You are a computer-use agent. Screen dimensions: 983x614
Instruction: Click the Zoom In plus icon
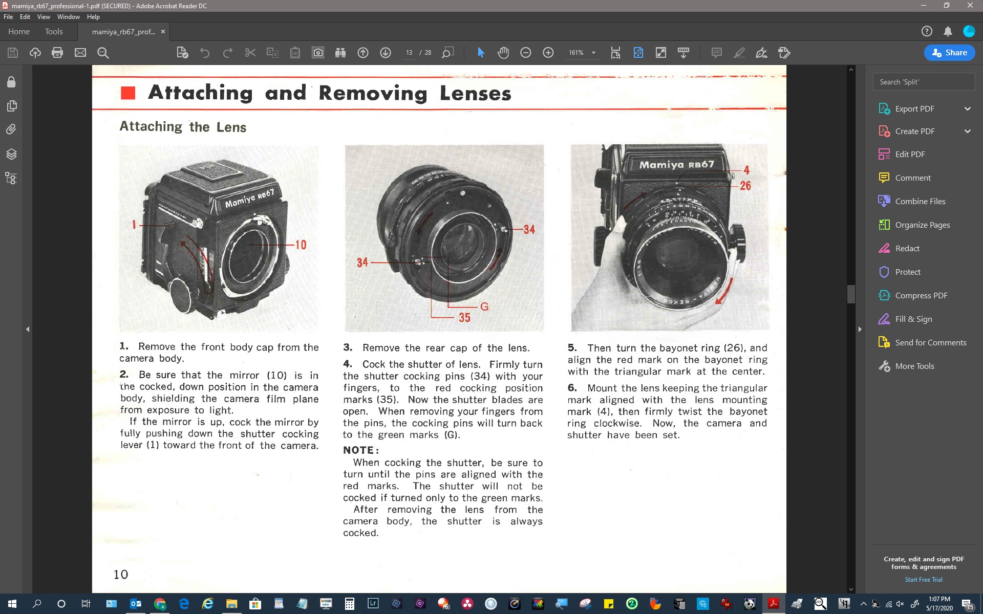(548, 53)
